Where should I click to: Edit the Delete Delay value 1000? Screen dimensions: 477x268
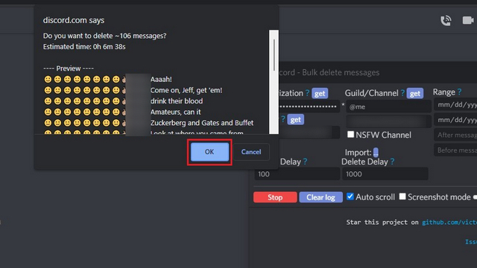click(385, 173)
